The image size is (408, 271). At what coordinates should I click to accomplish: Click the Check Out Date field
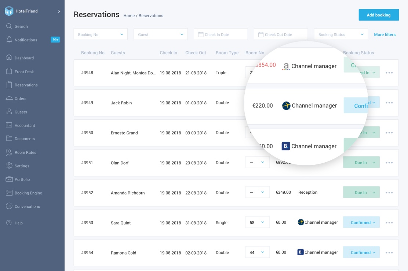[281, 34]
